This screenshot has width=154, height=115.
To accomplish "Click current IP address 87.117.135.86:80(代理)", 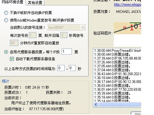I will (x=46, y=109).
